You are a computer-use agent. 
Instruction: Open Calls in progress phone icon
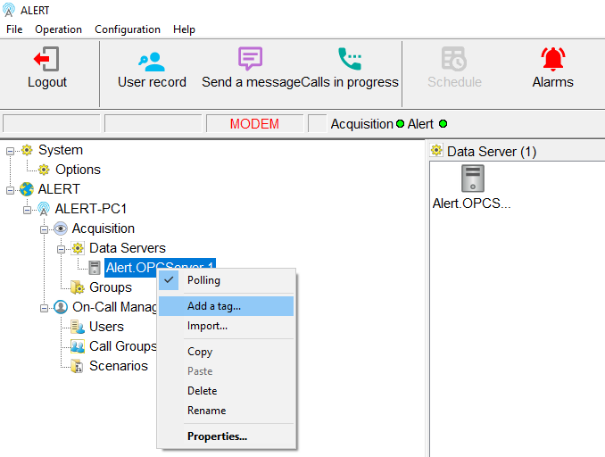[x=350, y=60]
